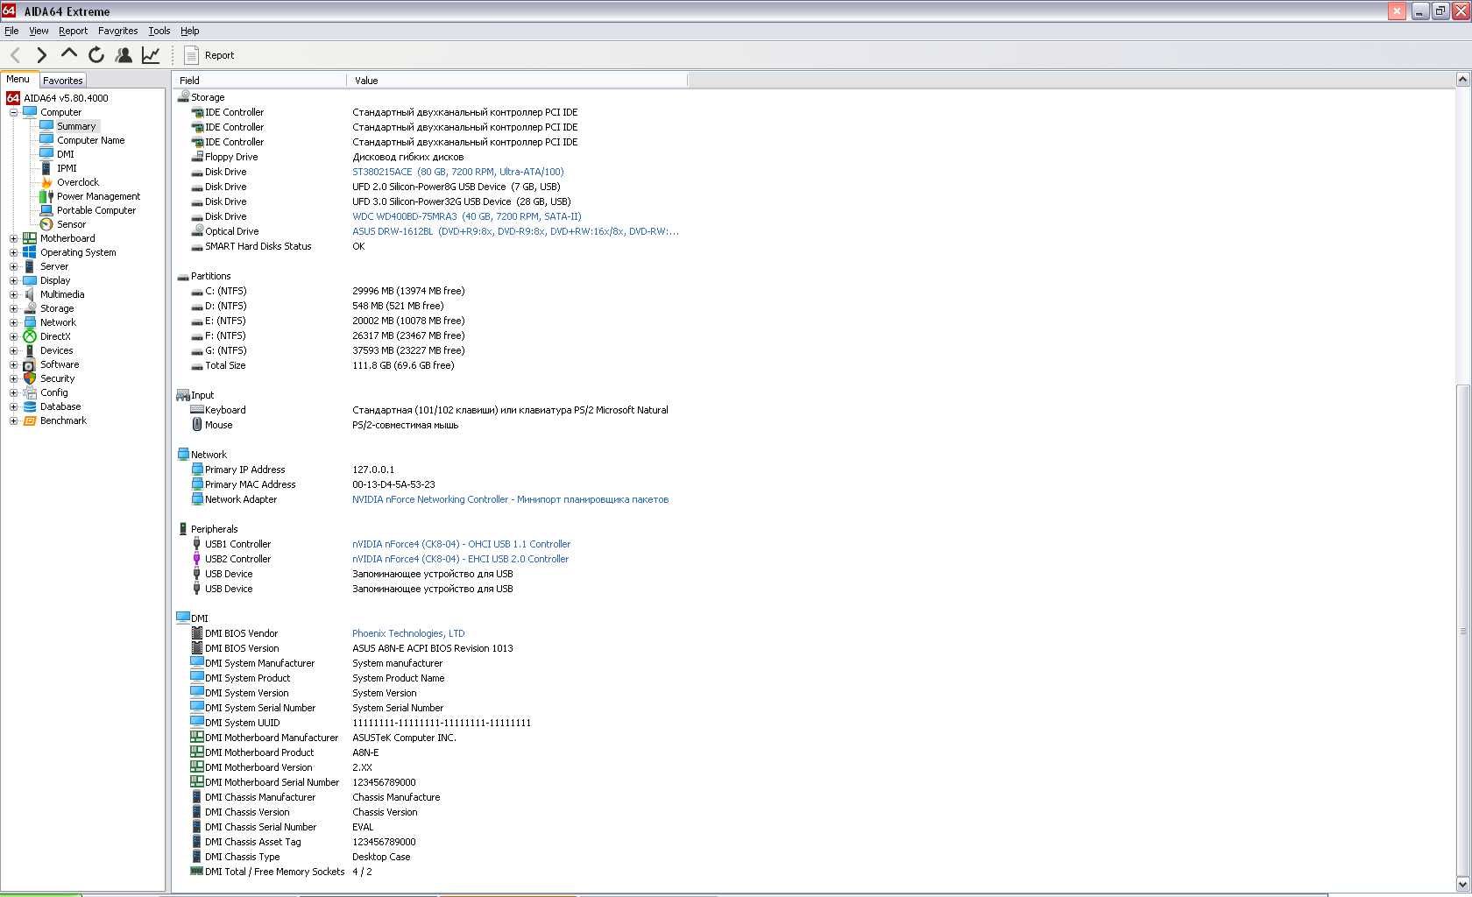Expand the Devices tree node
The width and height of the screenshot is (1472, 897).
13,350
